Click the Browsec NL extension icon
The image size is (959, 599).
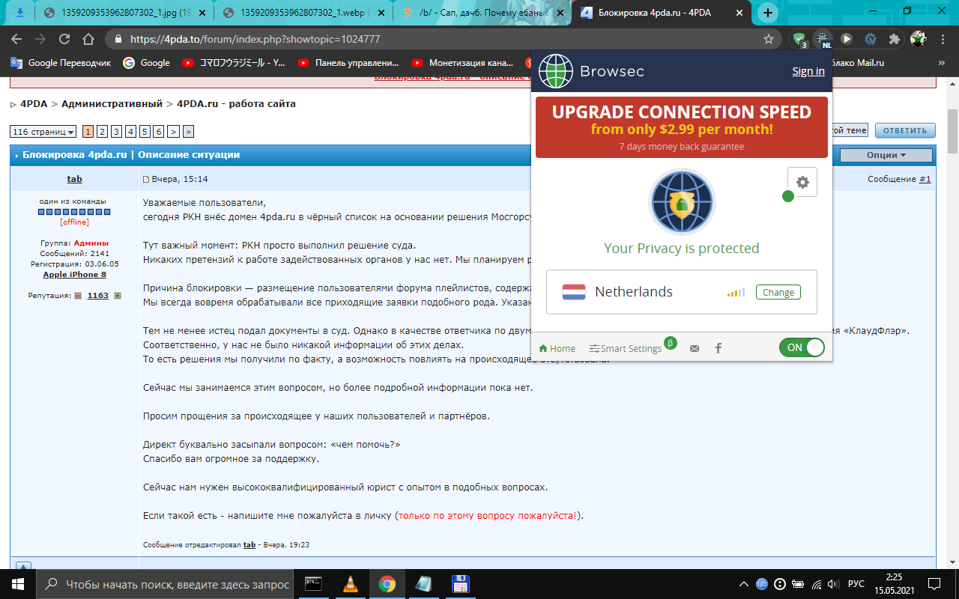click(x=823, y=39)
